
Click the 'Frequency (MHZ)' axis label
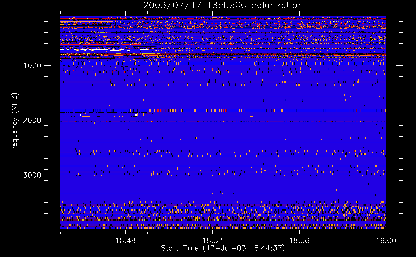(15, 123)
